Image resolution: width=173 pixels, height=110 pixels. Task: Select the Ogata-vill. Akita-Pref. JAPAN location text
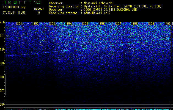click(123, 6)
